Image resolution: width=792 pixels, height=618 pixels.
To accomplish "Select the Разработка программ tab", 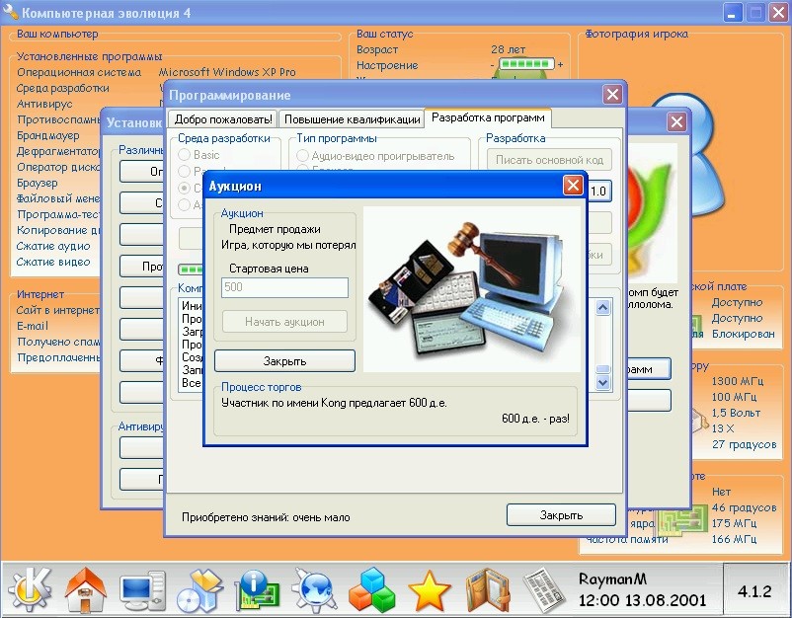I will pyautogui.click(x=488, y=117).
